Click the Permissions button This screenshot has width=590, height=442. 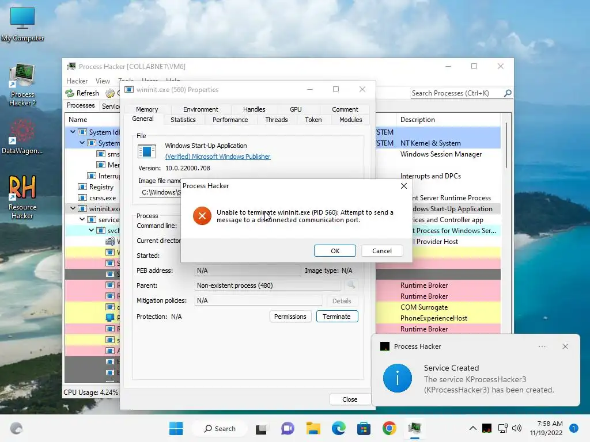tap(290, 317)
